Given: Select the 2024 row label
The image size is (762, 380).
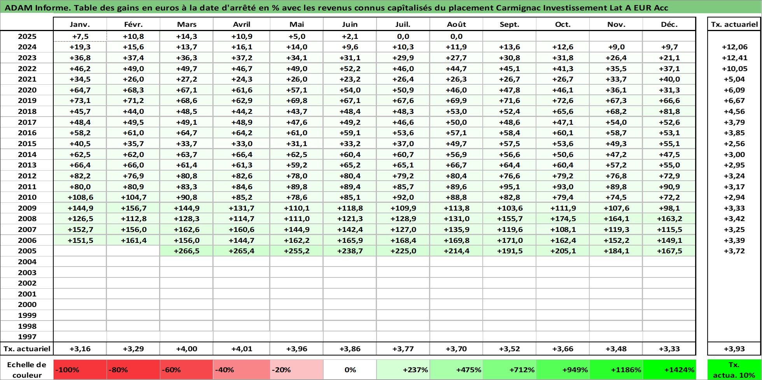Looking at the screenshot, I should coord(27,47).
